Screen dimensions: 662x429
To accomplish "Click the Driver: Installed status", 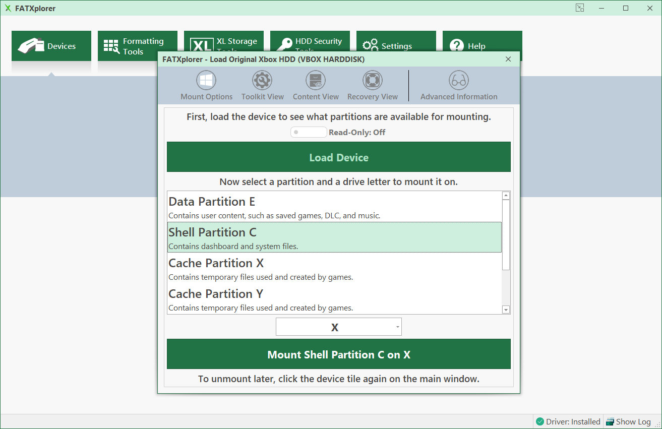I will click(x=568, y=421).
